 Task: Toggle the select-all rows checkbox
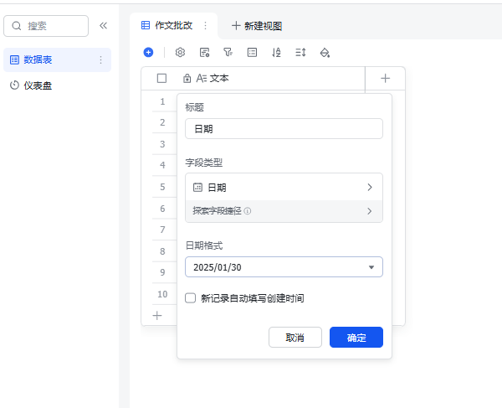(161, 78)
